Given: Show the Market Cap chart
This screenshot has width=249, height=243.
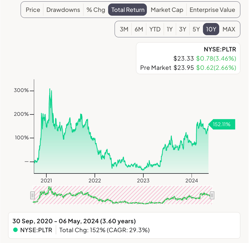Looking at the screenshot, I should pyautogui.click(x=167, y=10).
